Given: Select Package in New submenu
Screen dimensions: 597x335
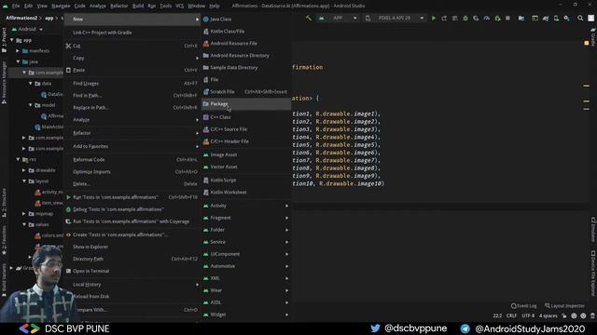Looking at the screenshot, I should pos(246,103).
